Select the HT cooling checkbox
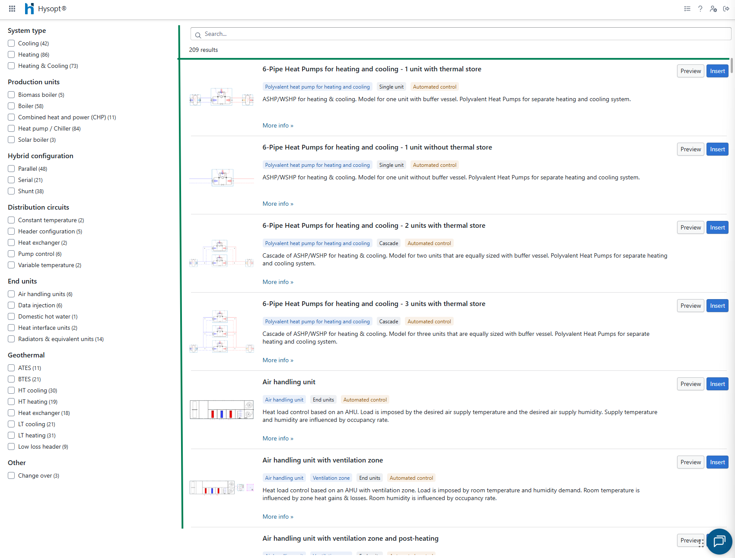The width and height of the screenshot is (735, 558). (x=11, y=390)
